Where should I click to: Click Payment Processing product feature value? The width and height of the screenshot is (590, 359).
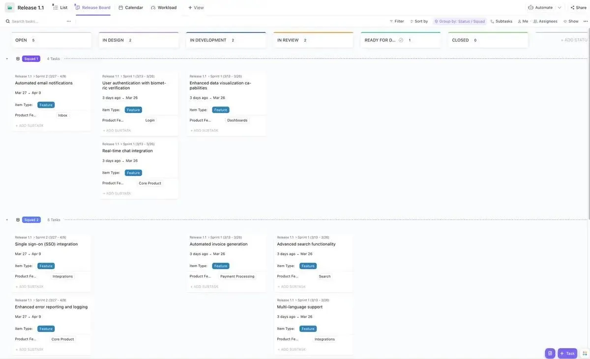[x=237, y=276]
